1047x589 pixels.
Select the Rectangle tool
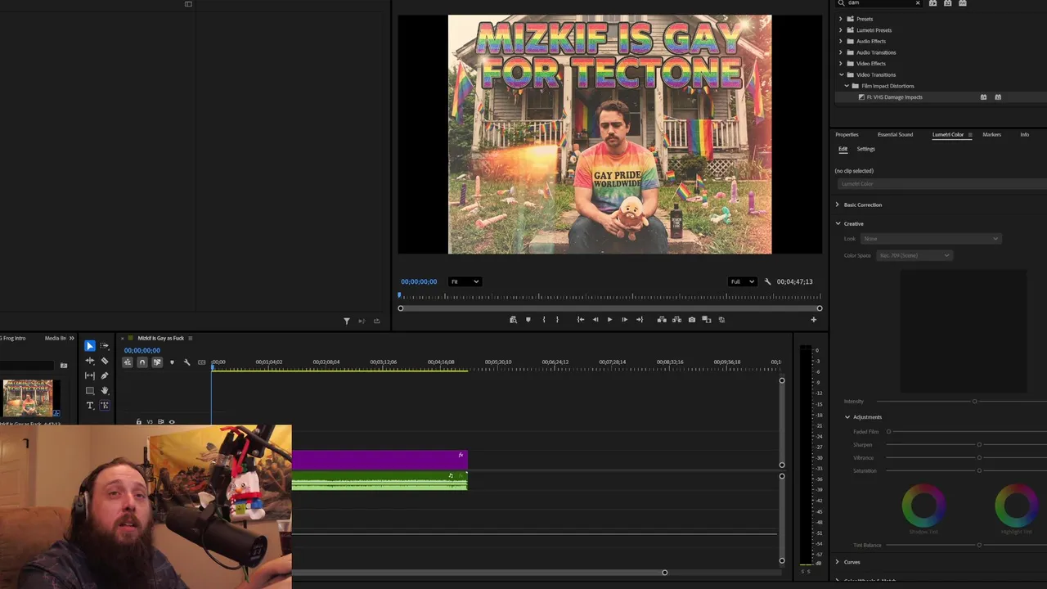[x=90, y=390]
